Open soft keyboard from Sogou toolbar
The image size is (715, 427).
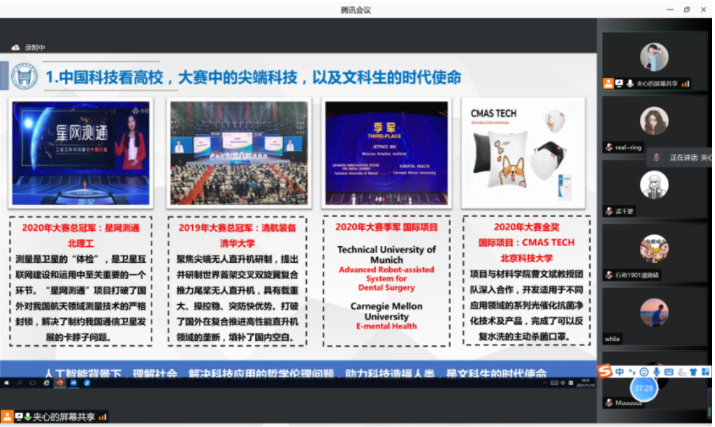click(669, 372)
